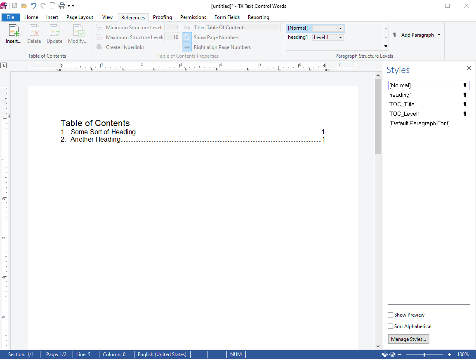Screen dimensions: 476x359
Task: Close the Styles panel
Action: pyautogui.click(x=469, y=68)
